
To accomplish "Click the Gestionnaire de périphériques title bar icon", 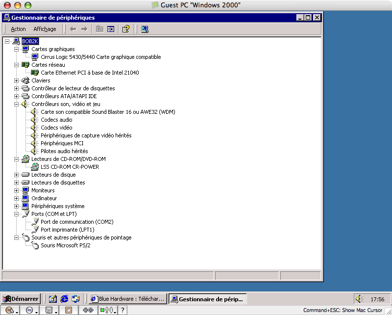I will (x=7, y=18).
